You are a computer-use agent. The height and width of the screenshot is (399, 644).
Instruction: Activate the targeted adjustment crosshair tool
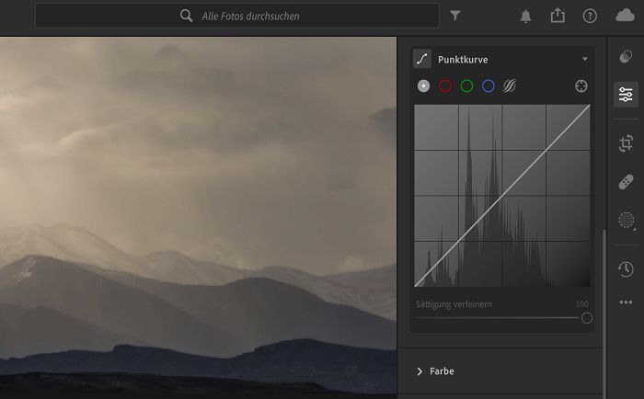click(581, 86)
